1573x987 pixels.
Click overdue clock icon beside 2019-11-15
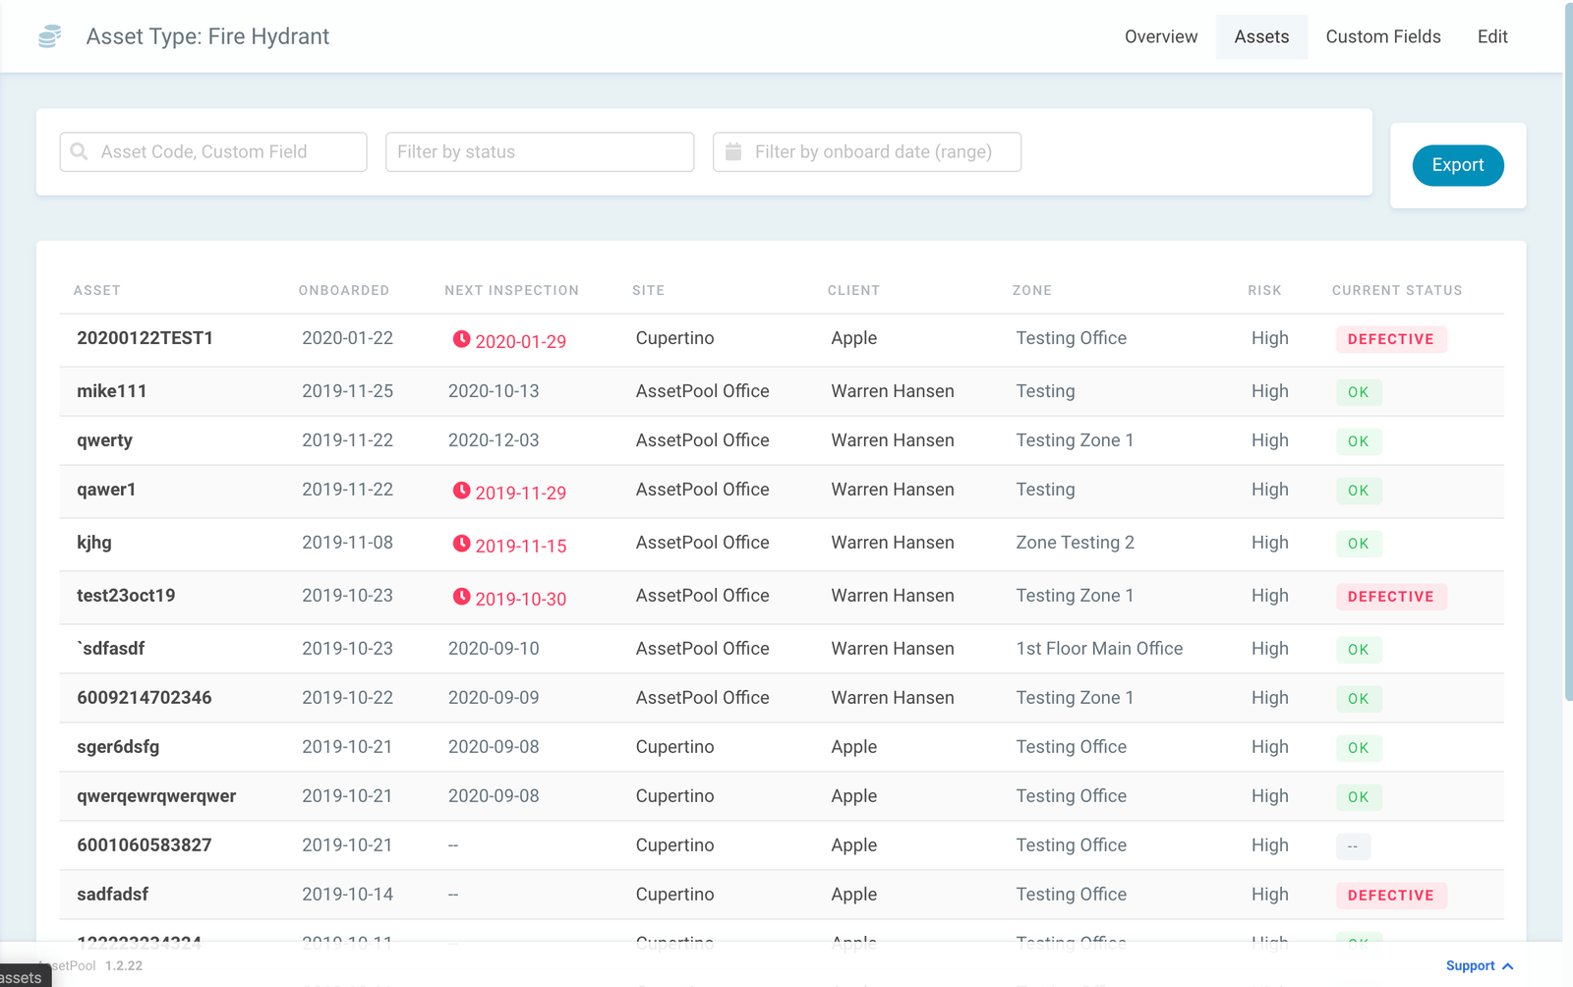point(461,544)
